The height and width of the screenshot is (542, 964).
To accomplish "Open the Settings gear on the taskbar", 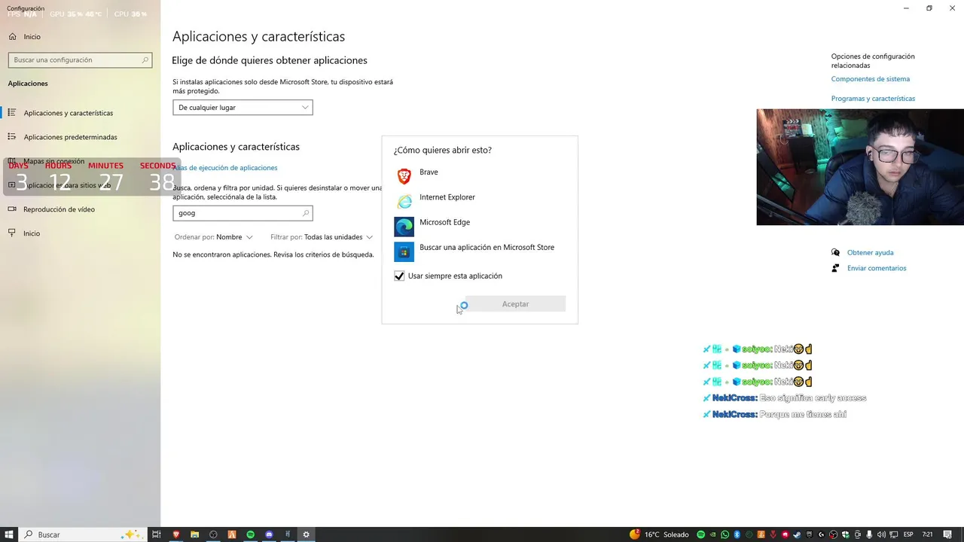I will (x=306, y=534).
